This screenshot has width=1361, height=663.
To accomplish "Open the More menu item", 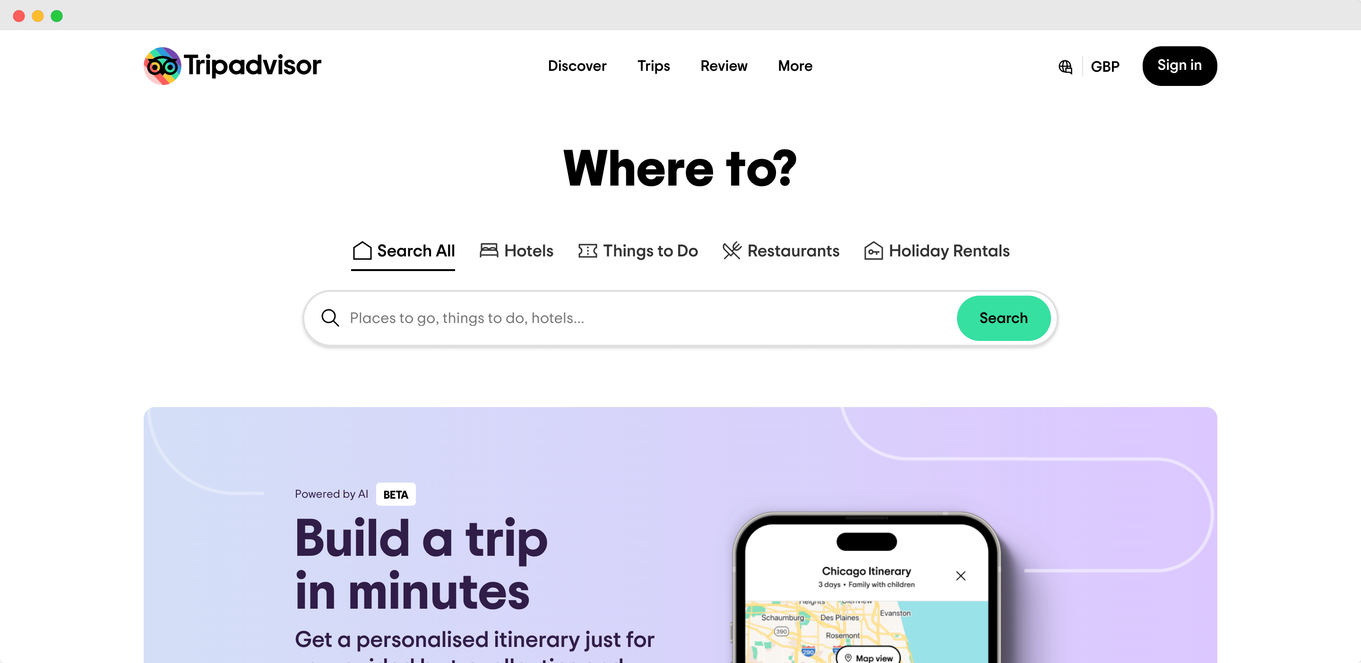I will click(794, 66).
